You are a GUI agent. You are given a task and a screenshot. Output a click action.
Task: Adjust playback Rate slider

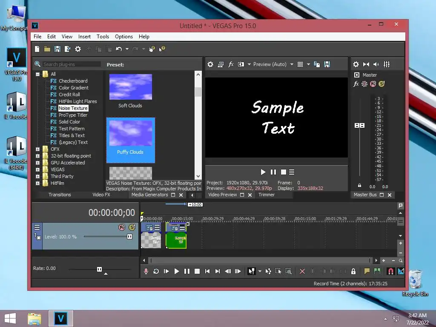pyautogui.click(x=100, y=269)
